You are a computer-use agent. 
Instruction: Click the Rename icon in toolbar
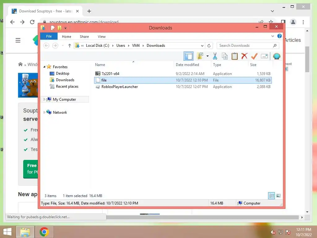pos(264,56)
